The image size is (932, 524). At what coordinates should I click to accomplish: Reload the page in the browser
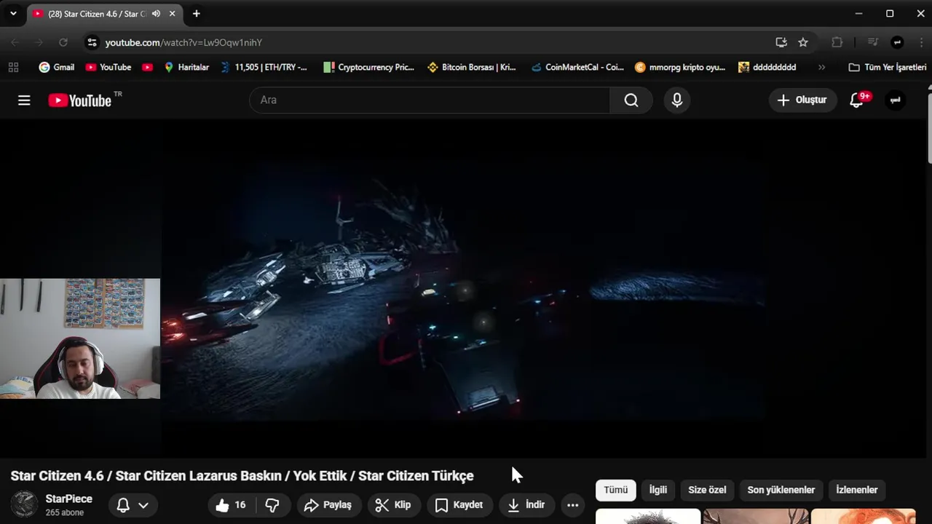coord(63,42)
